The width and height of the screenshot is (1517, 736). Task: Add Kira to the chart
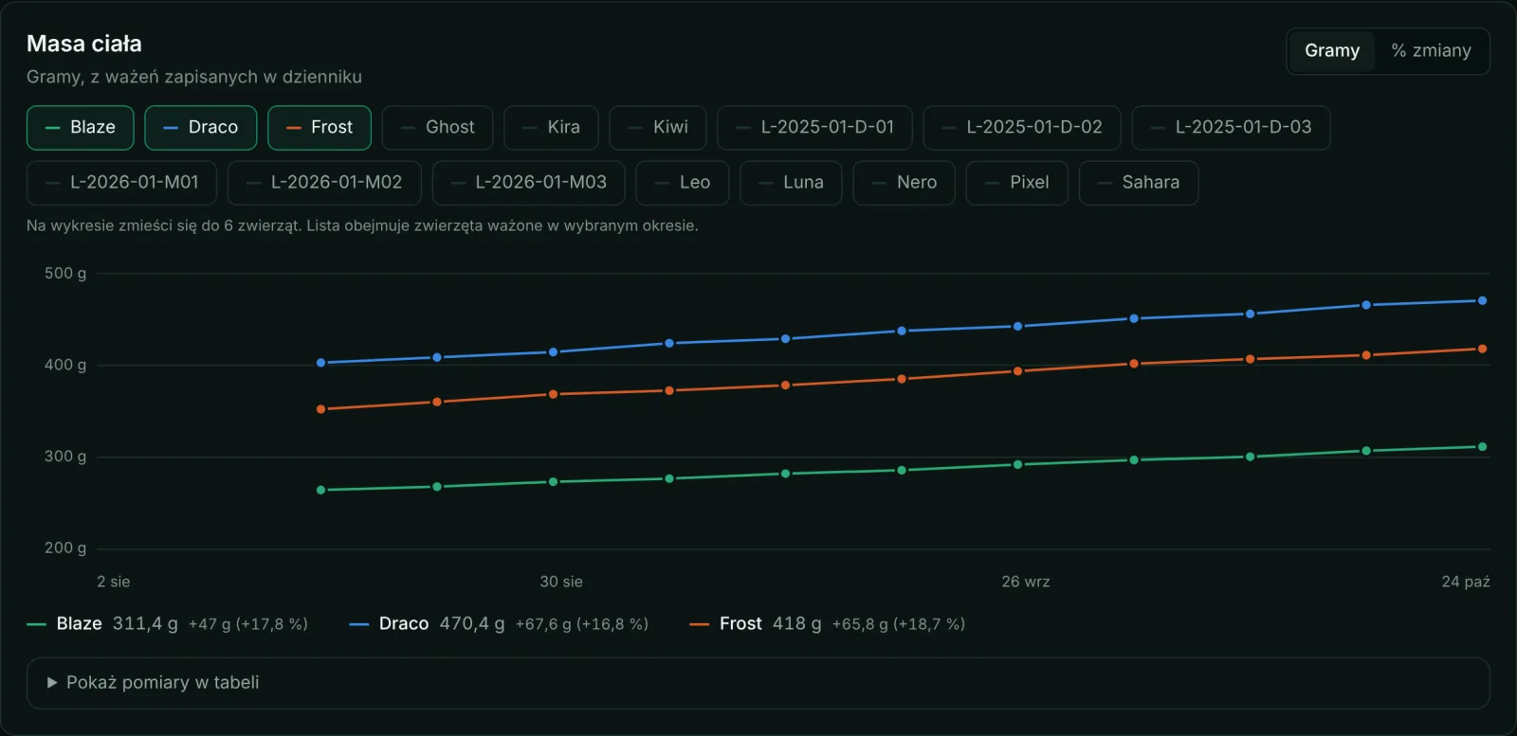point(551,128)
